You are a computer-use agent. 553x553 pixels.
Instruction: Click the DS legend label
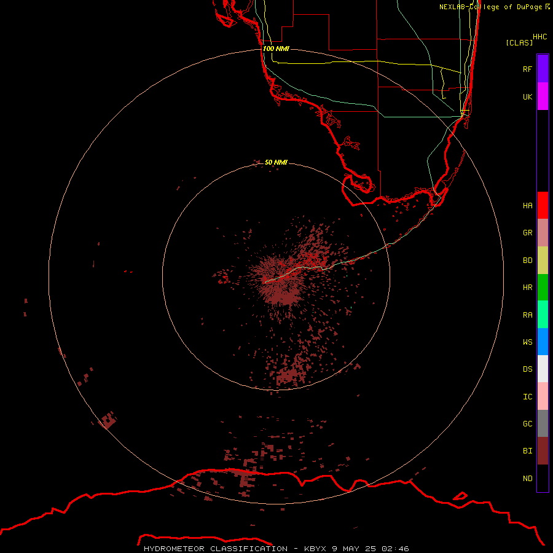click(527, 369)
